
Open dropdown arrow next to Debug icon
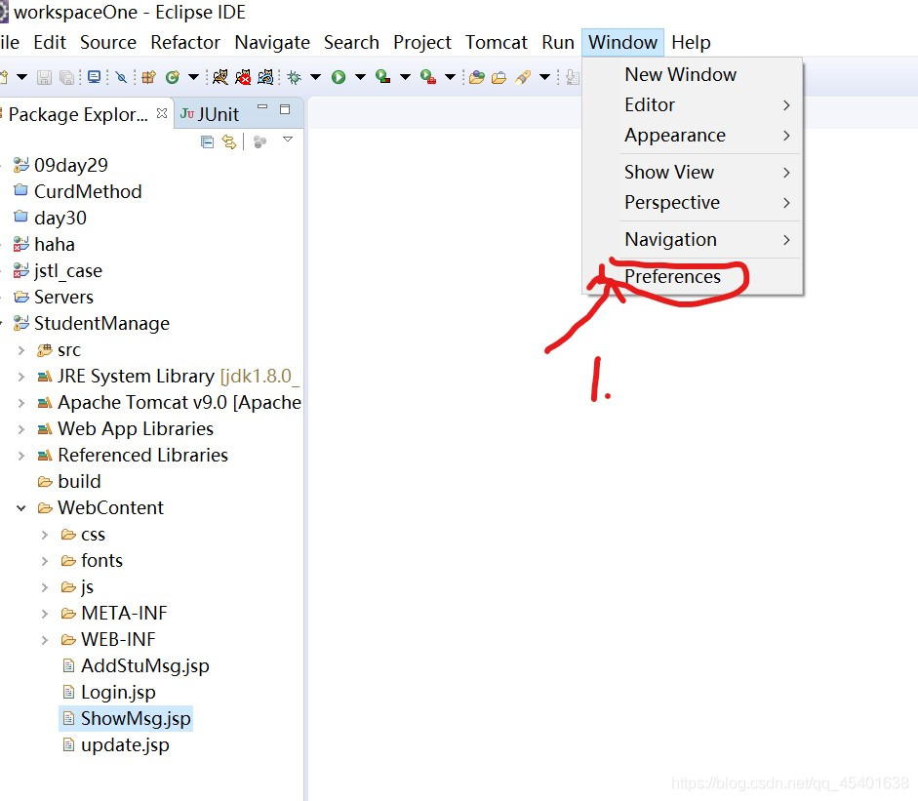[x=315, y=77]
